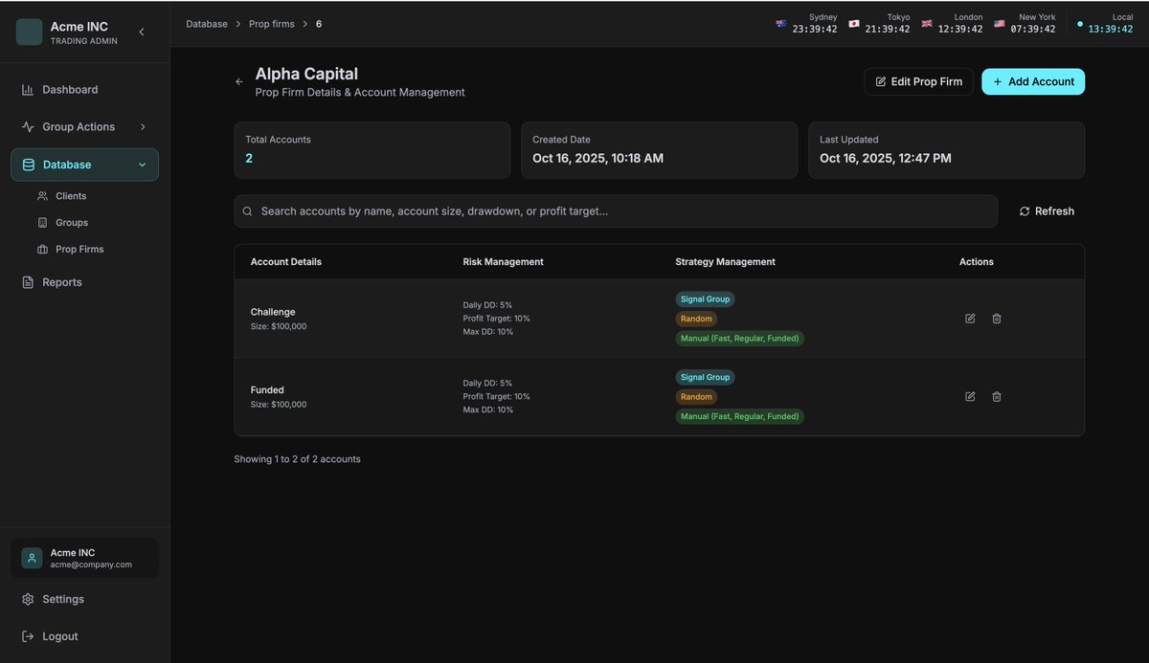Screen dimensions: 1149x663
Task: Go back using the arrow beside Alpha Capital
Action: click(x=239, y=82)
